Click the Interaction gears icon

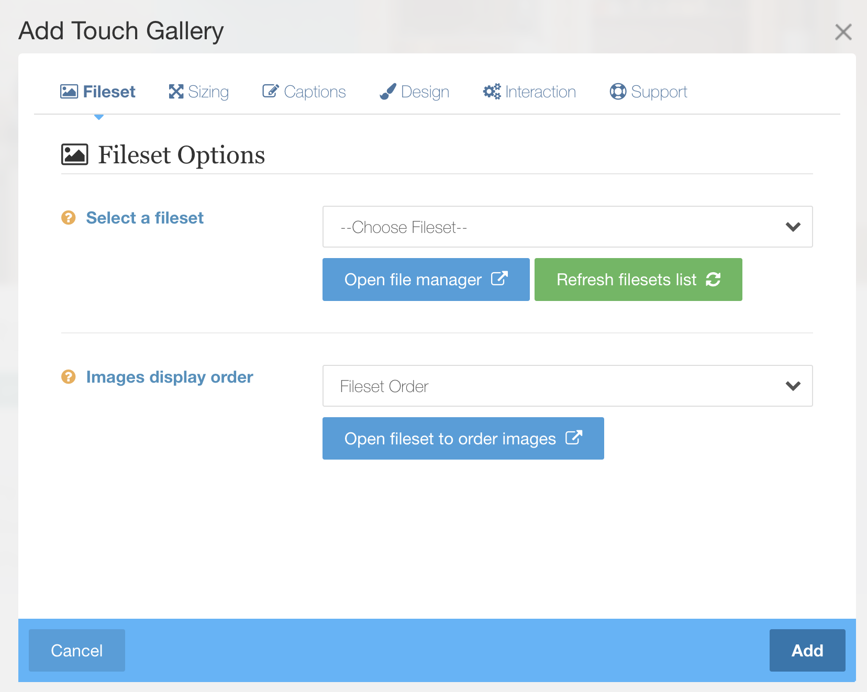tap(492, 92)
